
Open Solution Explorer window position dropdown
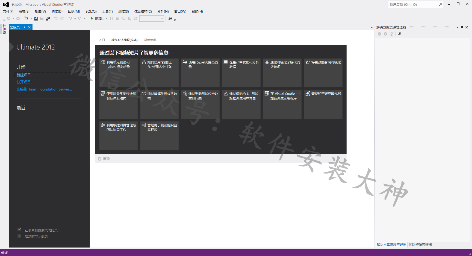click(x=457, y=27)
